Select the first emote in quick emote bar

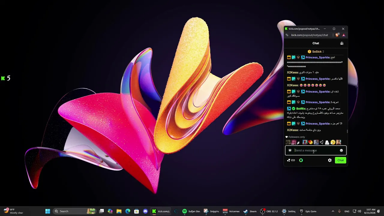pos(288,142)
